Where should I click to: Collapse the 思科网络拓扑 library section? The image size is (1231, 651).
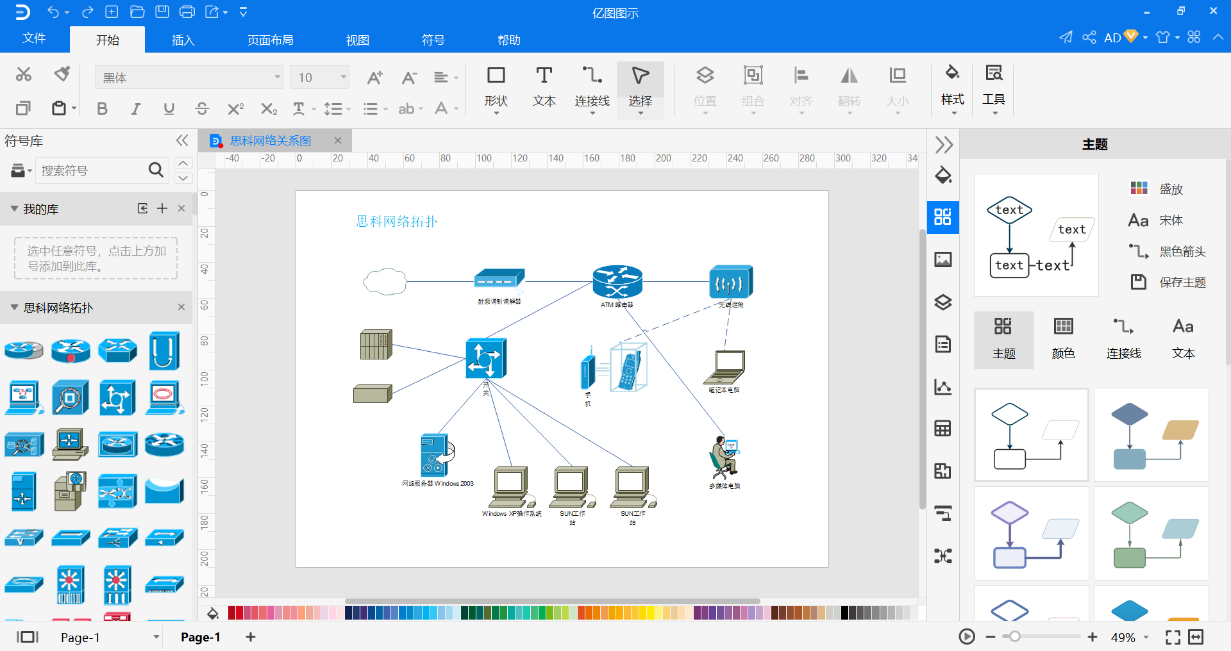(14, 308)
